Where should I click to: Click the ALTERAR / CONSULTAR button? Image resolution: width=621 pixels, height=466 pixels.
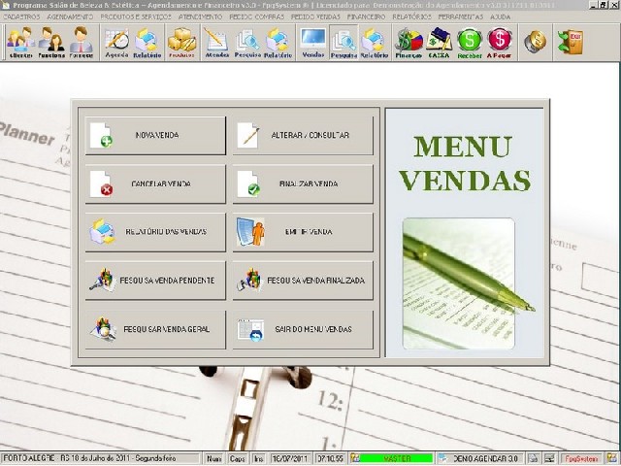tap(303, 136)
